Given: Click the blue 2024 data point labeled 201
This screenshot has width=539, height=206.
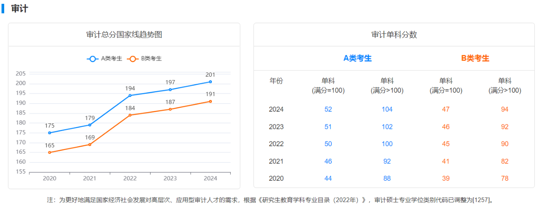Looking at the screenshot, I should tap(211, 82).
